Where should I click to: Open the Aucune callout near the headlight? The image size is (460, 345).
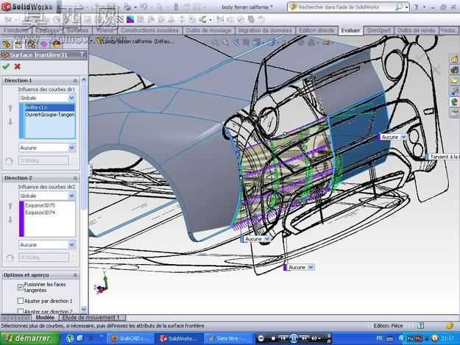tap(403, 137)
